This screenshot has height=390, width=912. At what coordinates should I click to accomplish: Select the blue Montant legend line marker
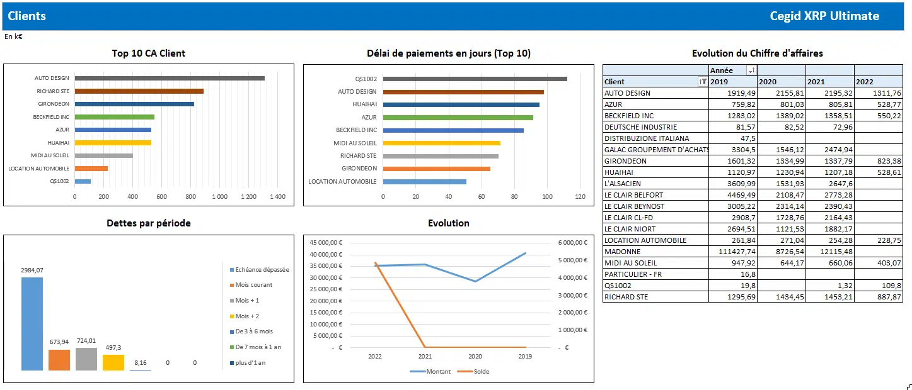pyautogui.click(x=417, y=372)
